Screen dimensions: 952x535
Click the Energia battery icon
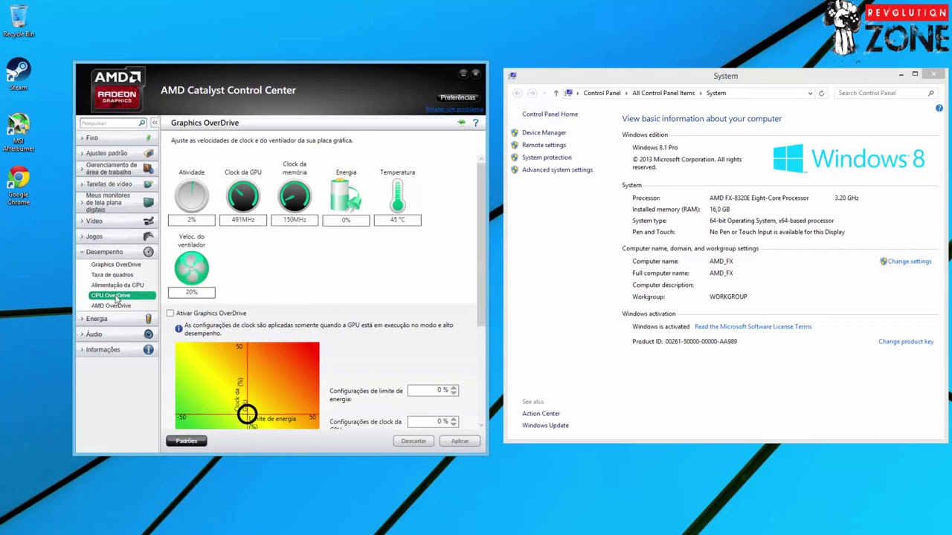pos(346,196)
